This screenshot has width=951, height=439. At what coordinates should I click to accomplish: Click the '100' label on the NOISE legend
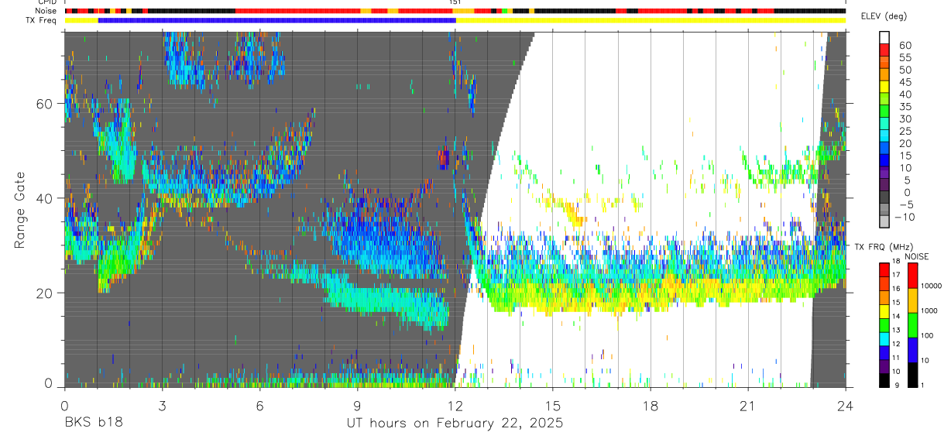coord(927,335)
